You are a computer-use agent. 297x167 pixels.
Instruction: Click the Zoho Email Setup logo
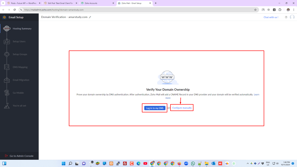(x=4, y=17)
